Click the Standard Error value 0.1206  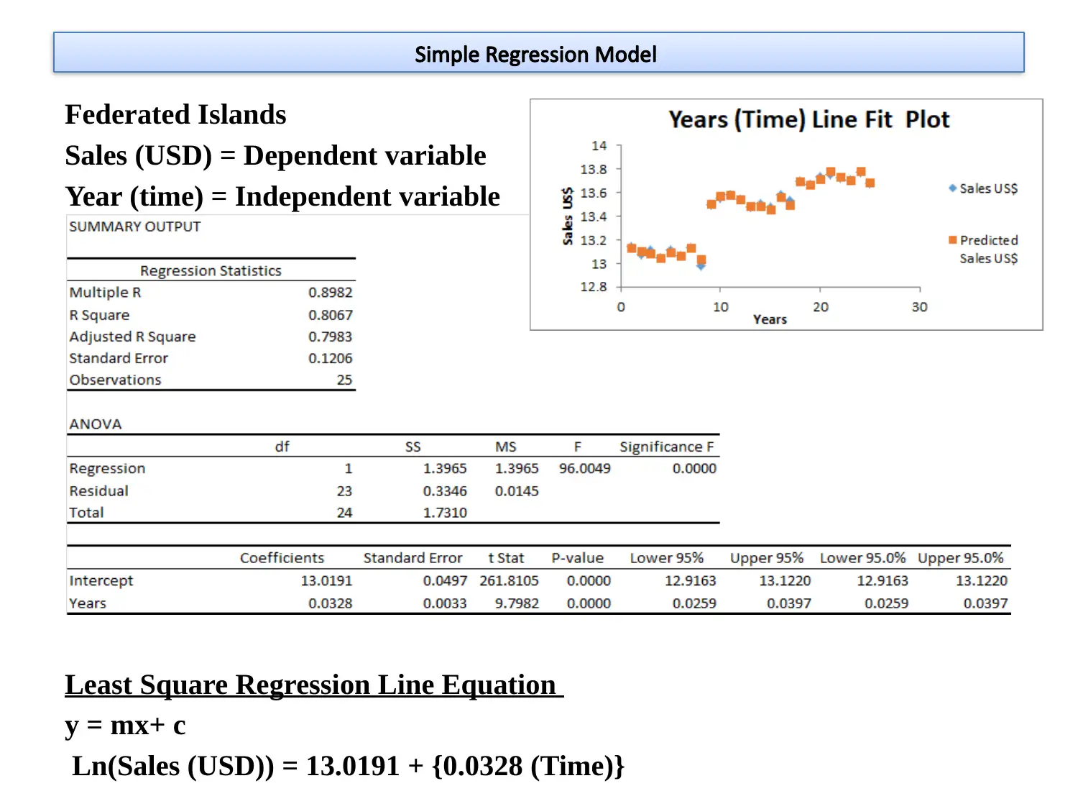[331, 358]
